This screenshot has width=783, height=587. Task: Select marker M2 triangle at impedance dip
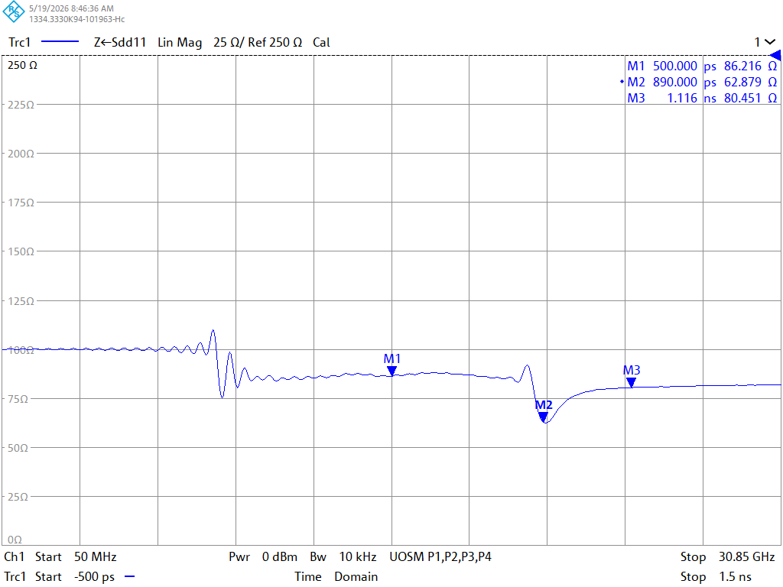(x=543, y=417)
